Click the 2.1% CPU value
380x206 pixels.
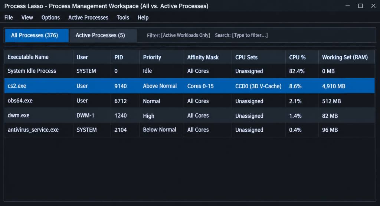(x=295, y=101)
